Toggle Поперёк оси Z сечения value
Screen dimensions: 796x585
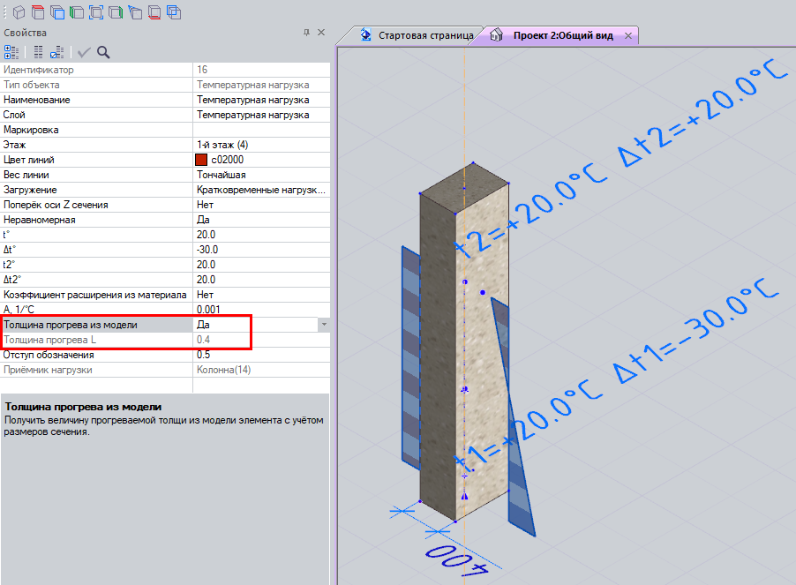pos(261,205)
